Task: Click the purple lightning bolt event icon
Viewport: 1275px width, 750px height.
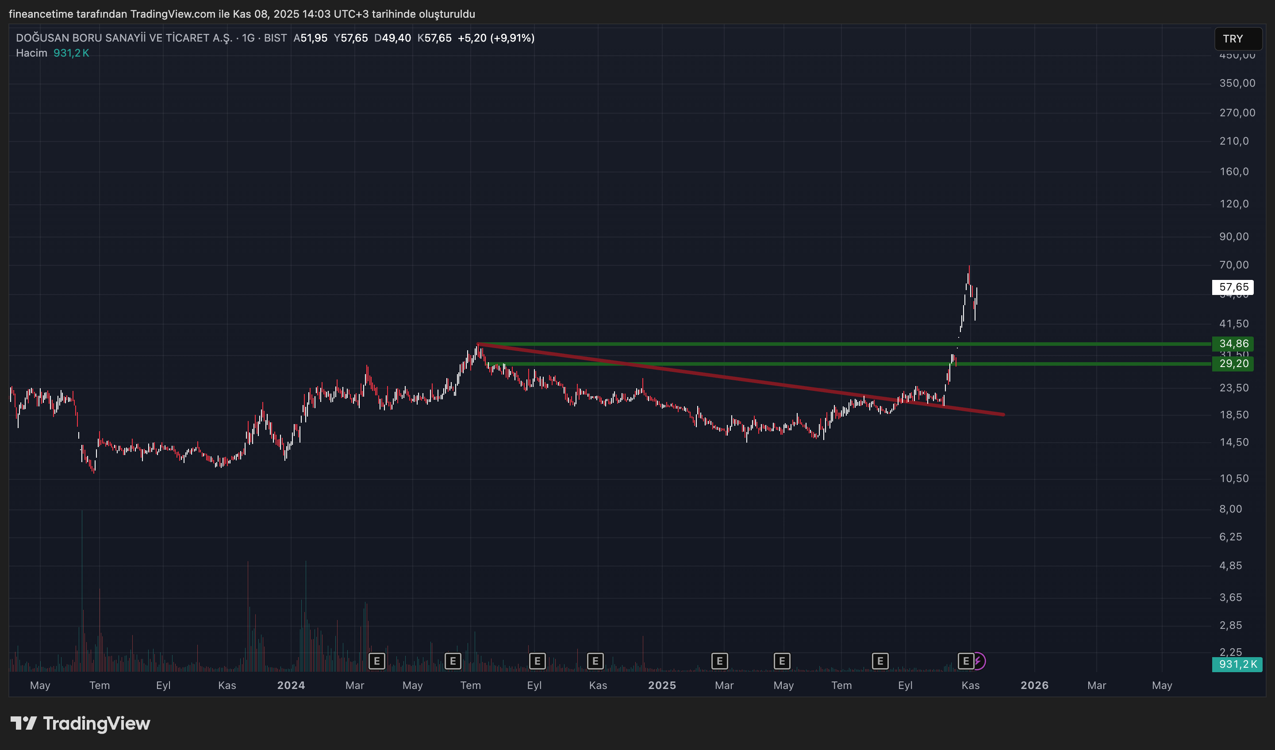Action: pyautogui.click(x=979, y=661)
